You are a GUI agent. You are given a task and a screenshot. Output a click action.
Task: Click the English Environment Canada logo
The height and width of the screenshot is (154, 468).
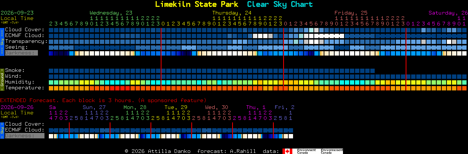point(306,151)
